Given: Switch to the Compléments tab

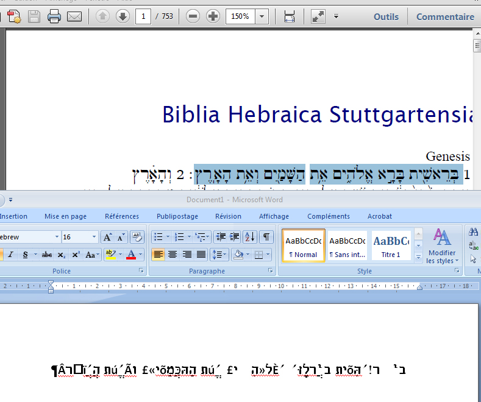Looking at the screenshot, I should click(x=329, y=216).
